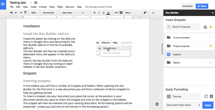Open the Table menu
The height and width of the screenshot is (110, 215).
[x=60, y=7]
